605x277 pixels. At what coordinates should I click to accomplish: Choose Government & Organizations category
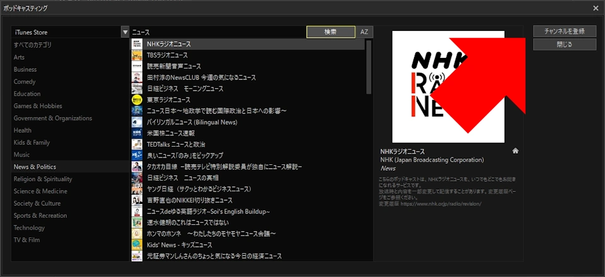(70, 118)
